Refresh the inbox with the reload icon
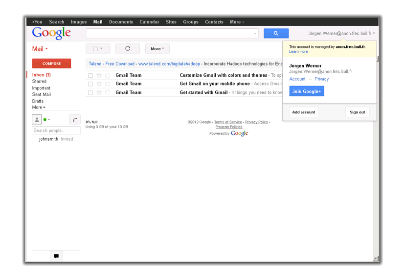The width and height of the screenshot is (405, 280). (x=128, y=49)
